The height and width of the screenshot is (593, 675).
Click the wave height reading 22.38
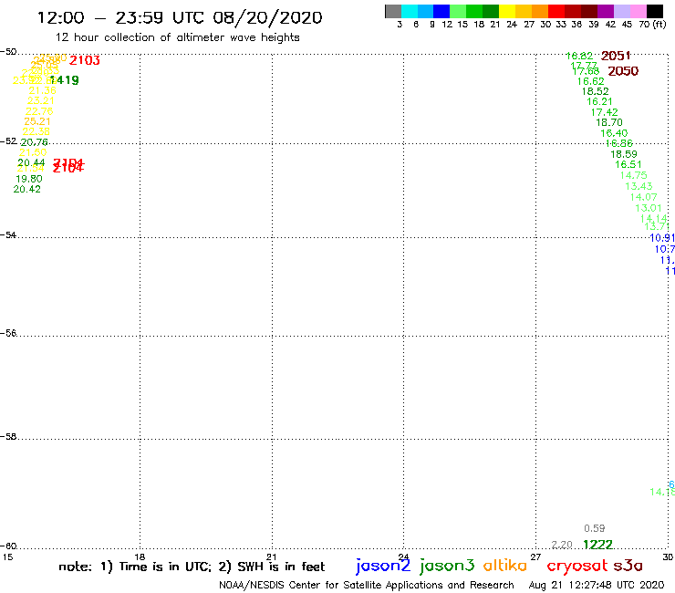point(36,131)
